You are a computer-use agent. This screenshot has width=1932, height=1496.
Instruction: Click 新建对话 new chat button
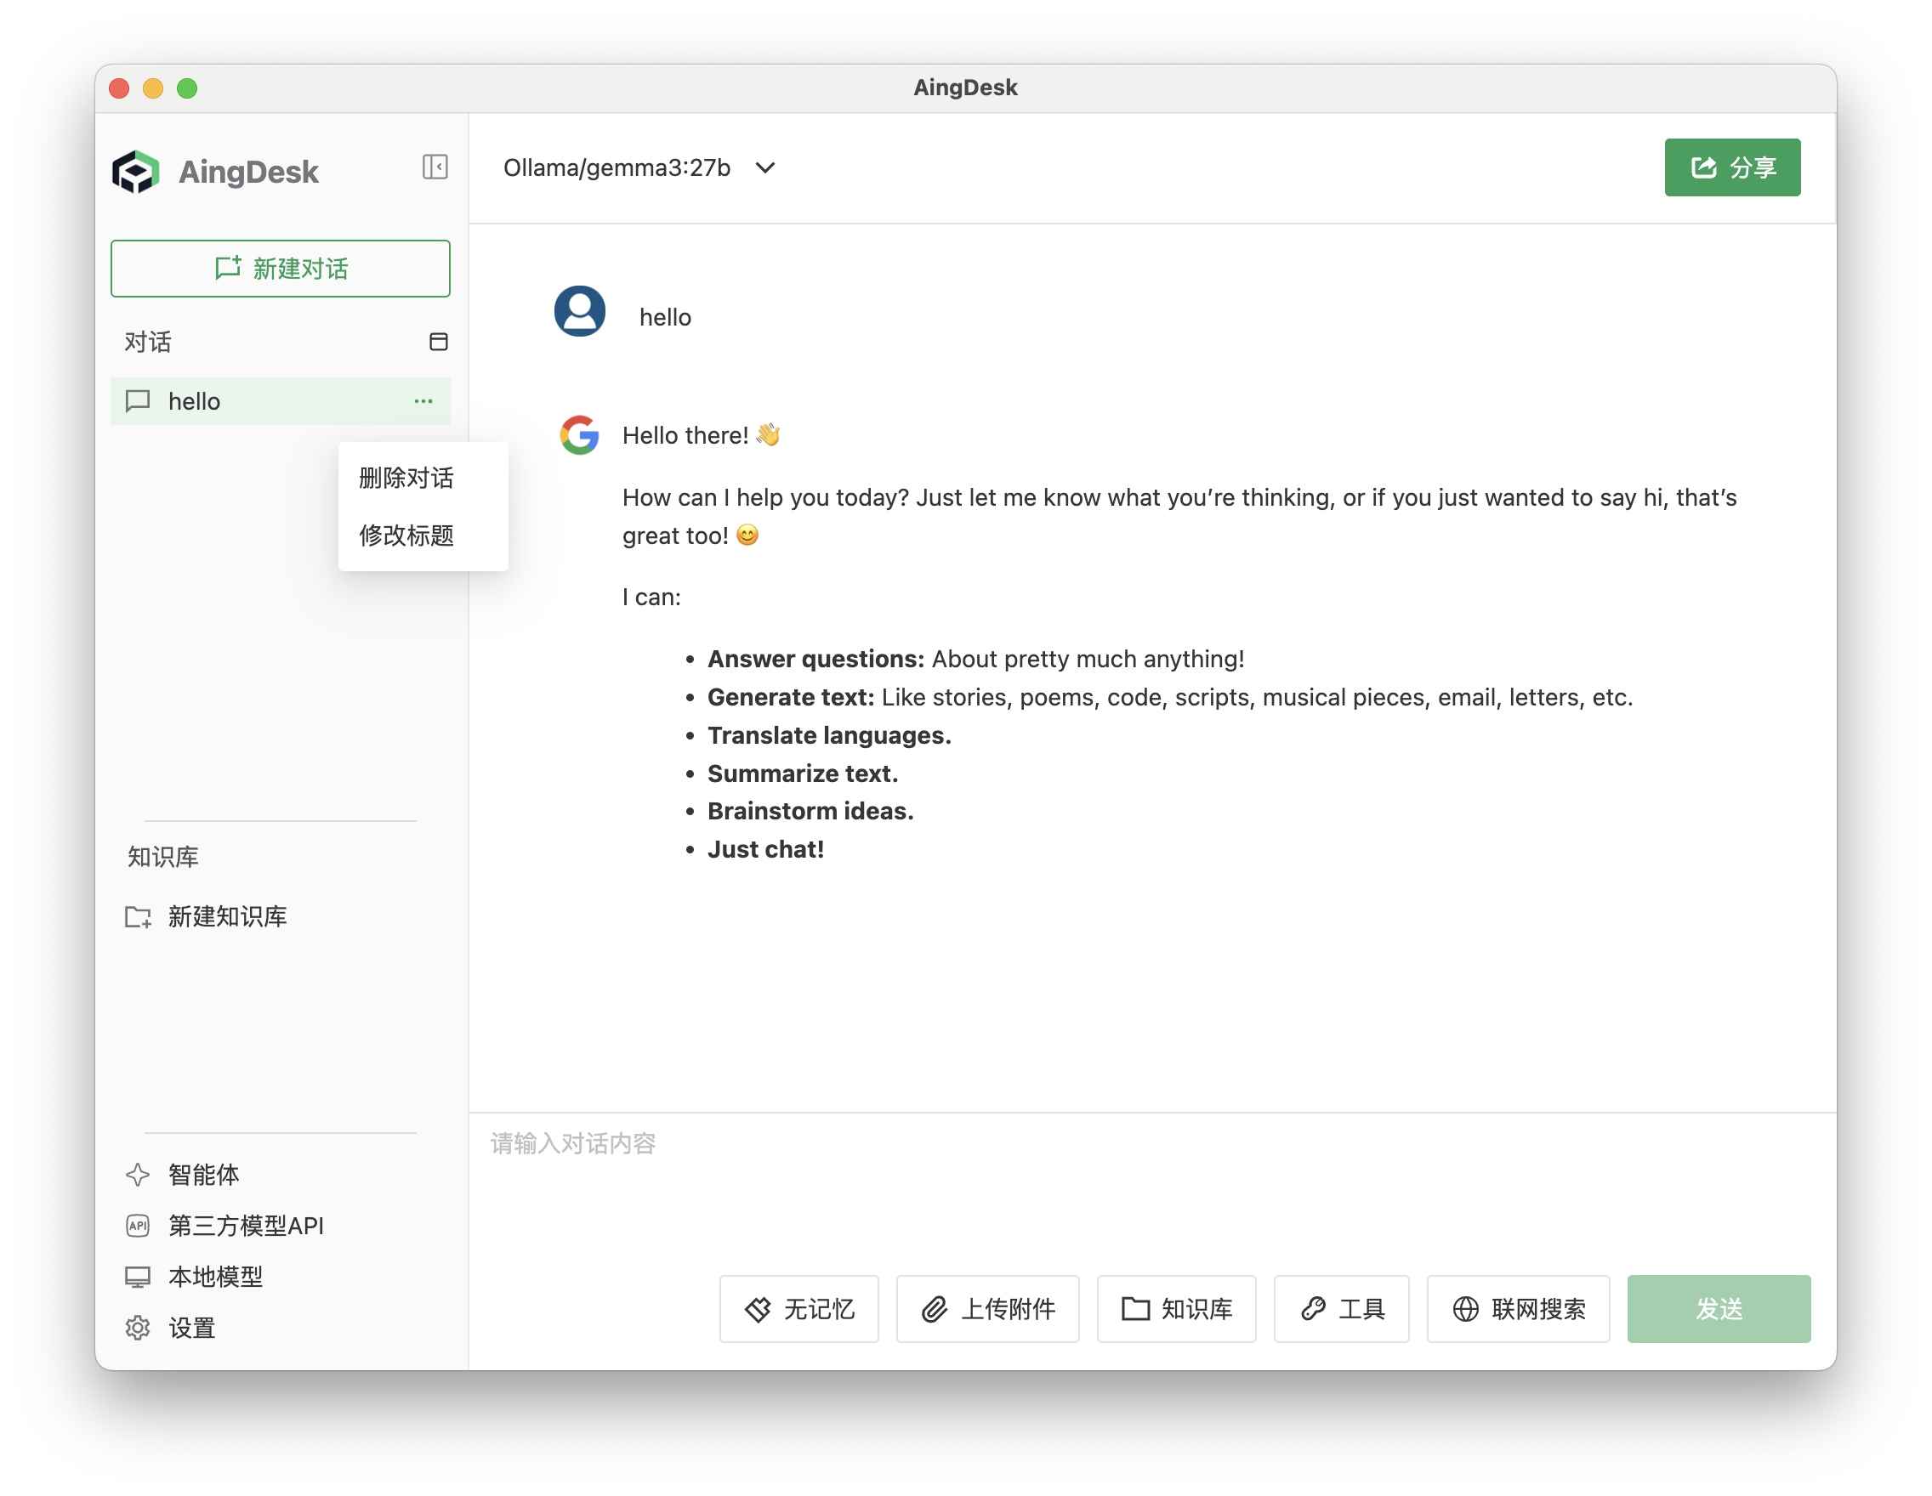281,269
